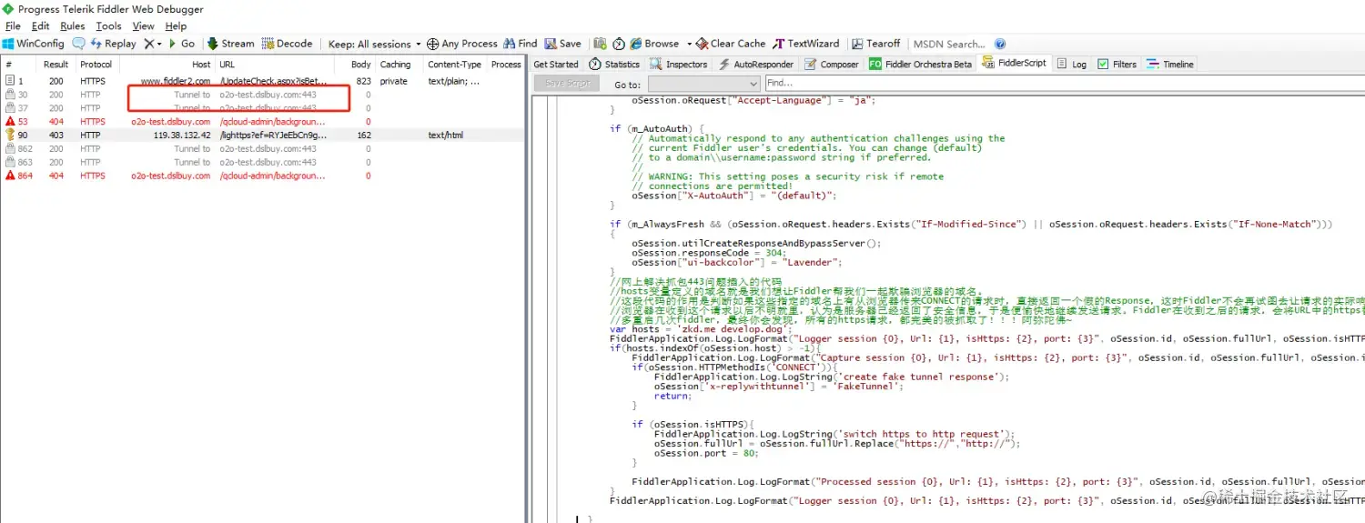Click Browse in the toolbar
Screen dimensions: 1365x523
tap(654, 44)
